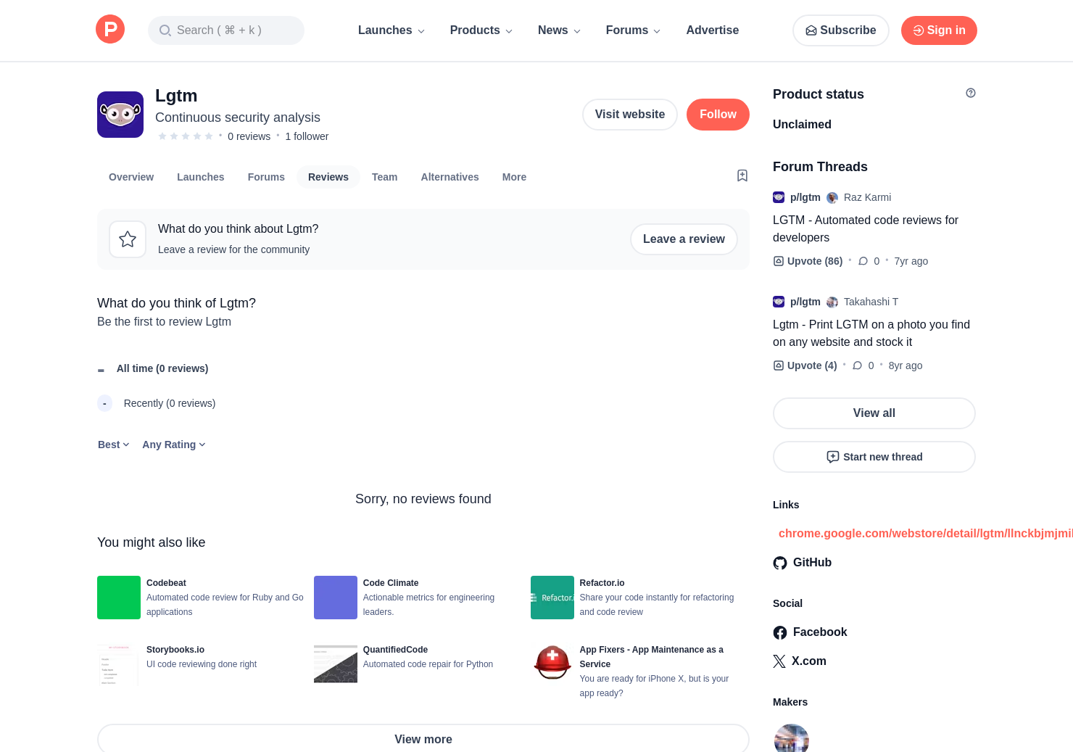
Task: Expand the Best sort dropdown
Action: pos(113,445)
